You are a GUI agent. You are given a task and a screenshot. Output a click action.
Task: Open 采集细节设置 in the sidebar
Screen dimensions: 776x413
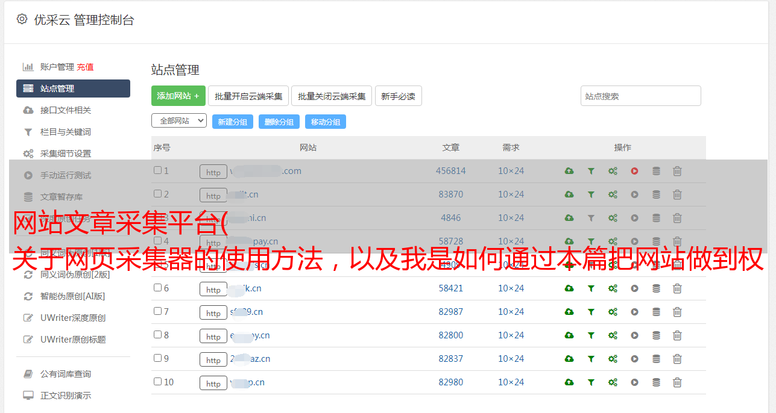tap(66, 154)
